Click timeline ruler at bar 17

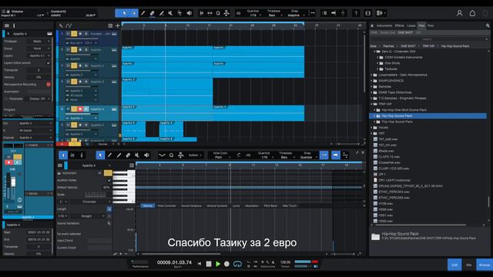pyautogui.click(x=210, y=25)
